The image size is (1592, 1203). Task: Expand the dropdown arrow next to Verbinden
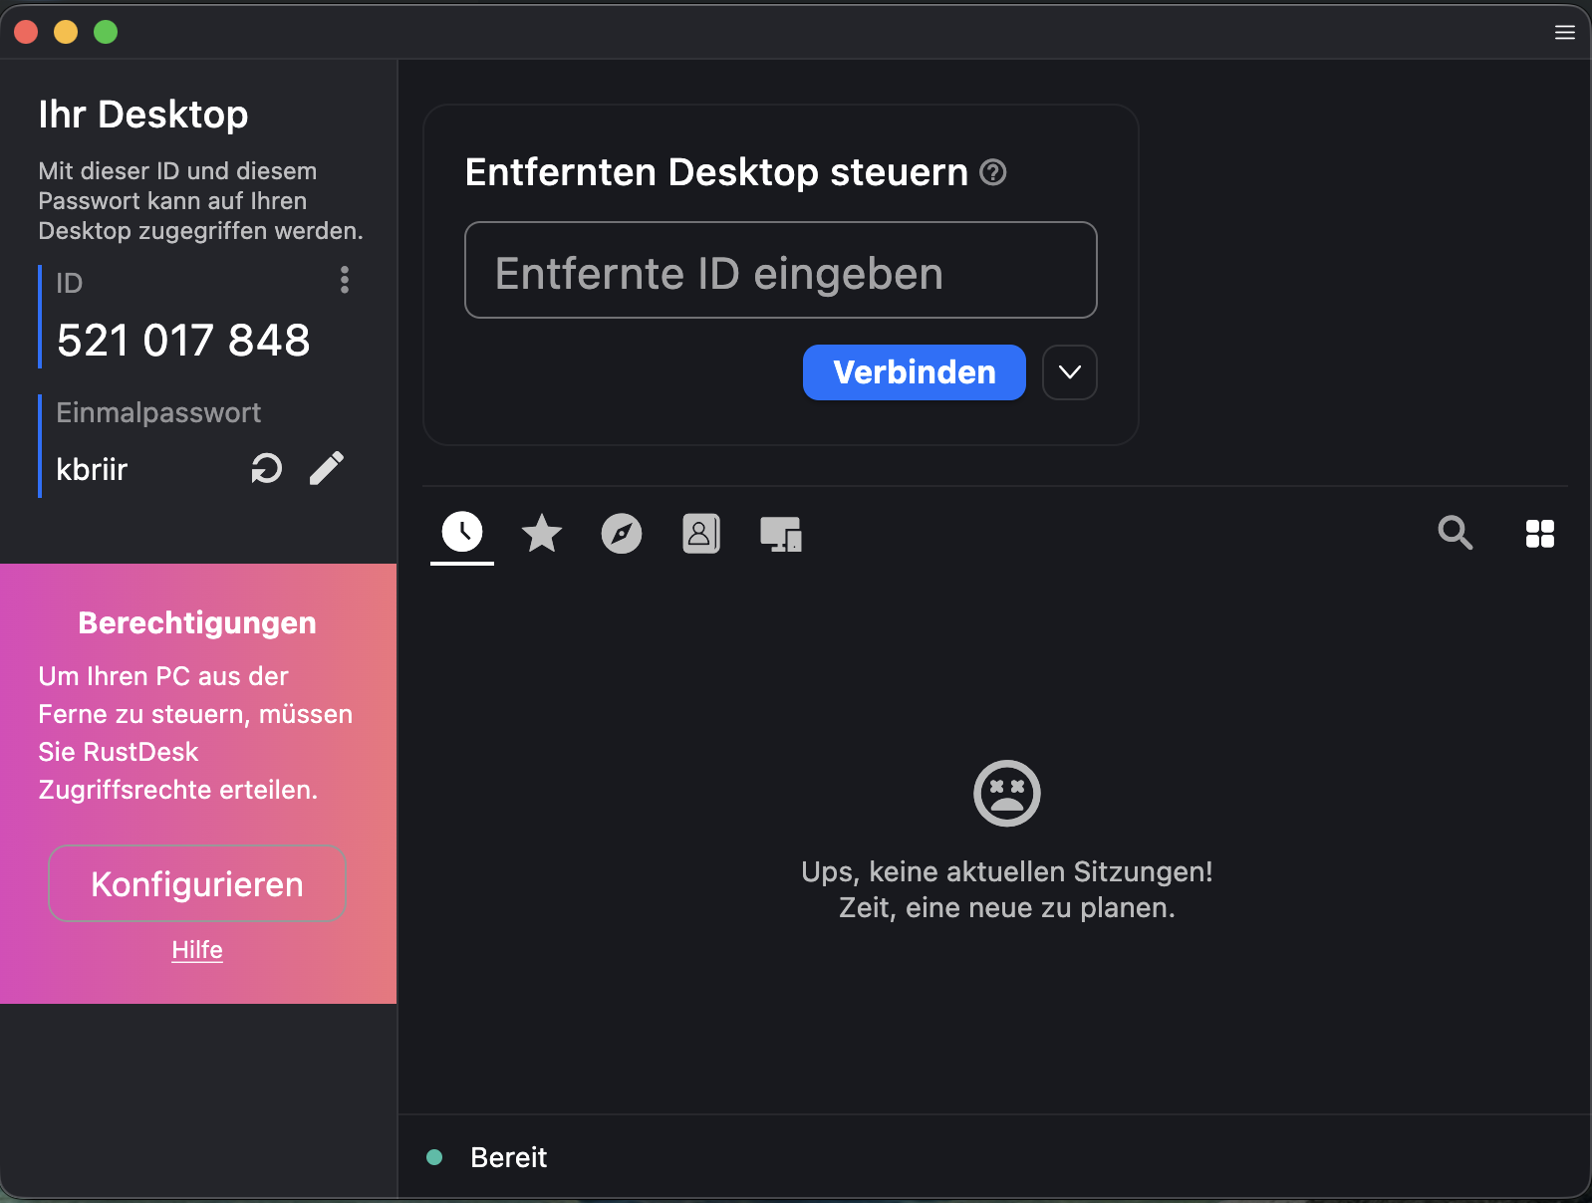click(x=1069, y=372)
